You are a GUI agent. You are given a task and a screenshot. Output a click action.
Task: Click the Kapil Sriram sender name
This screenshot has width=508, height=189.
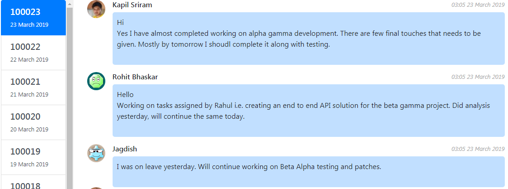(x=132, y=5)
